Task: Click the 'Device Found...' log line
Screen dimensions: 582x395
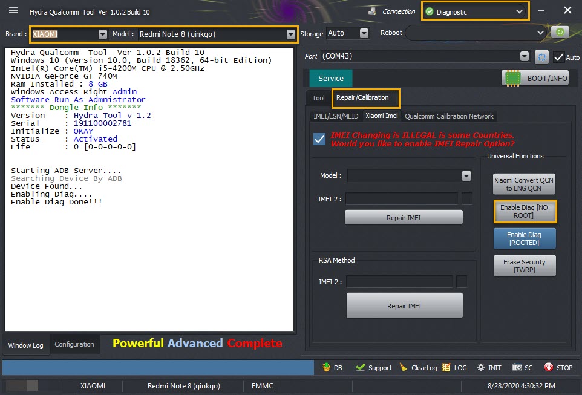Action: coord(46,186)
